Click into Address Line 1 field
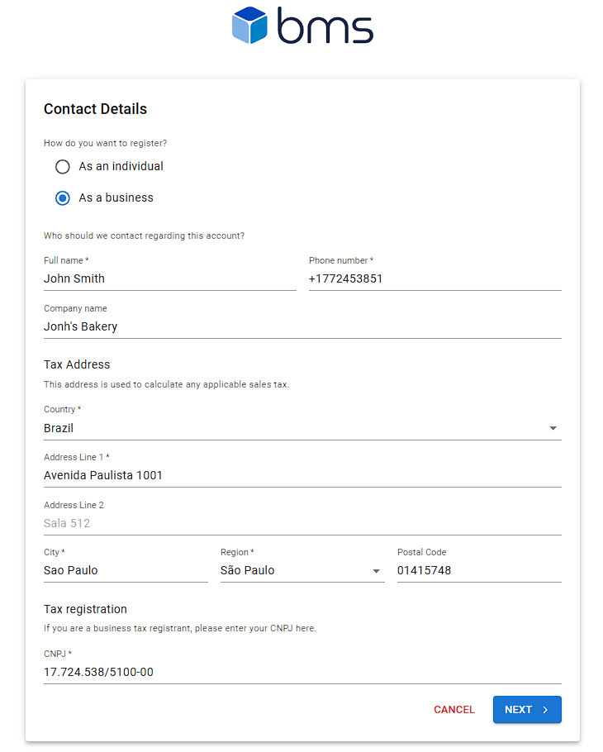Viewport: 603px width, 752px height. [302, 475]
